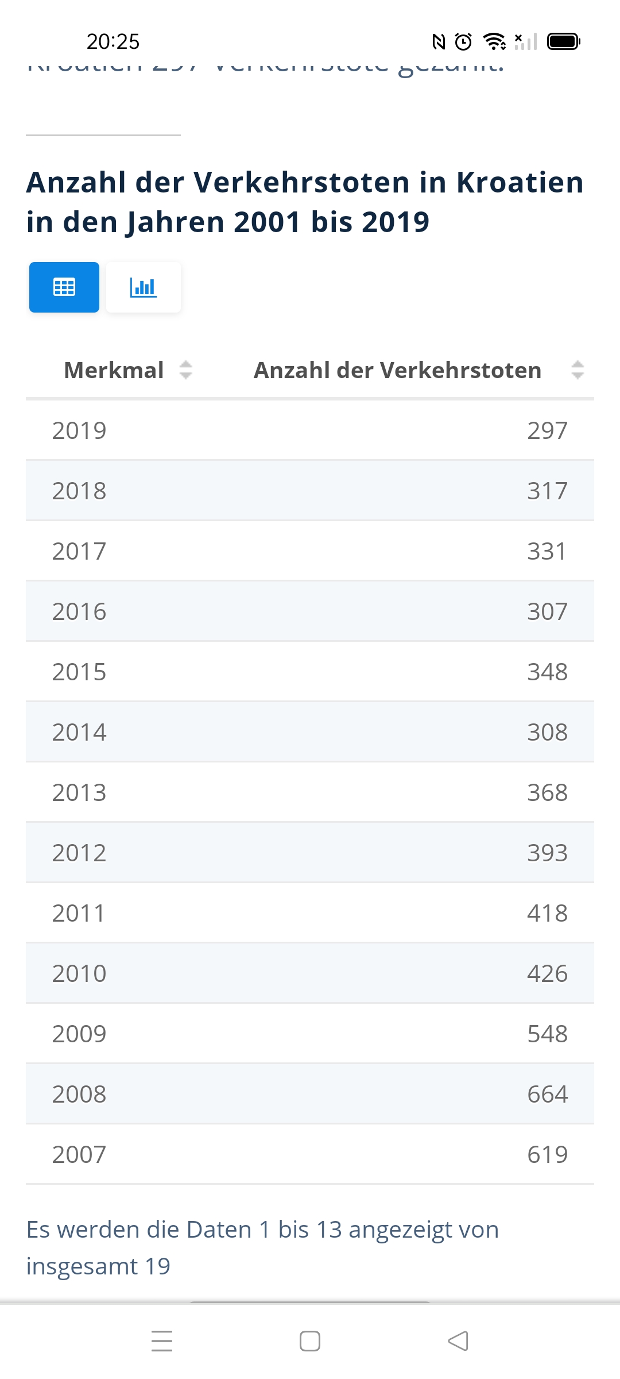Open recent apps menu icon
The width and height of the screenshot is (620, 1379).
coord(162,1341)
